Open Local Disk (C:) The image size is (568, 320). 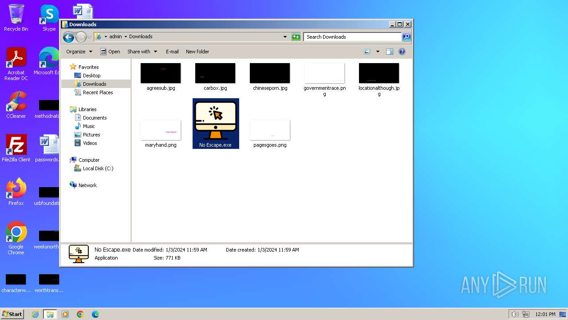(x=98, y=168)
